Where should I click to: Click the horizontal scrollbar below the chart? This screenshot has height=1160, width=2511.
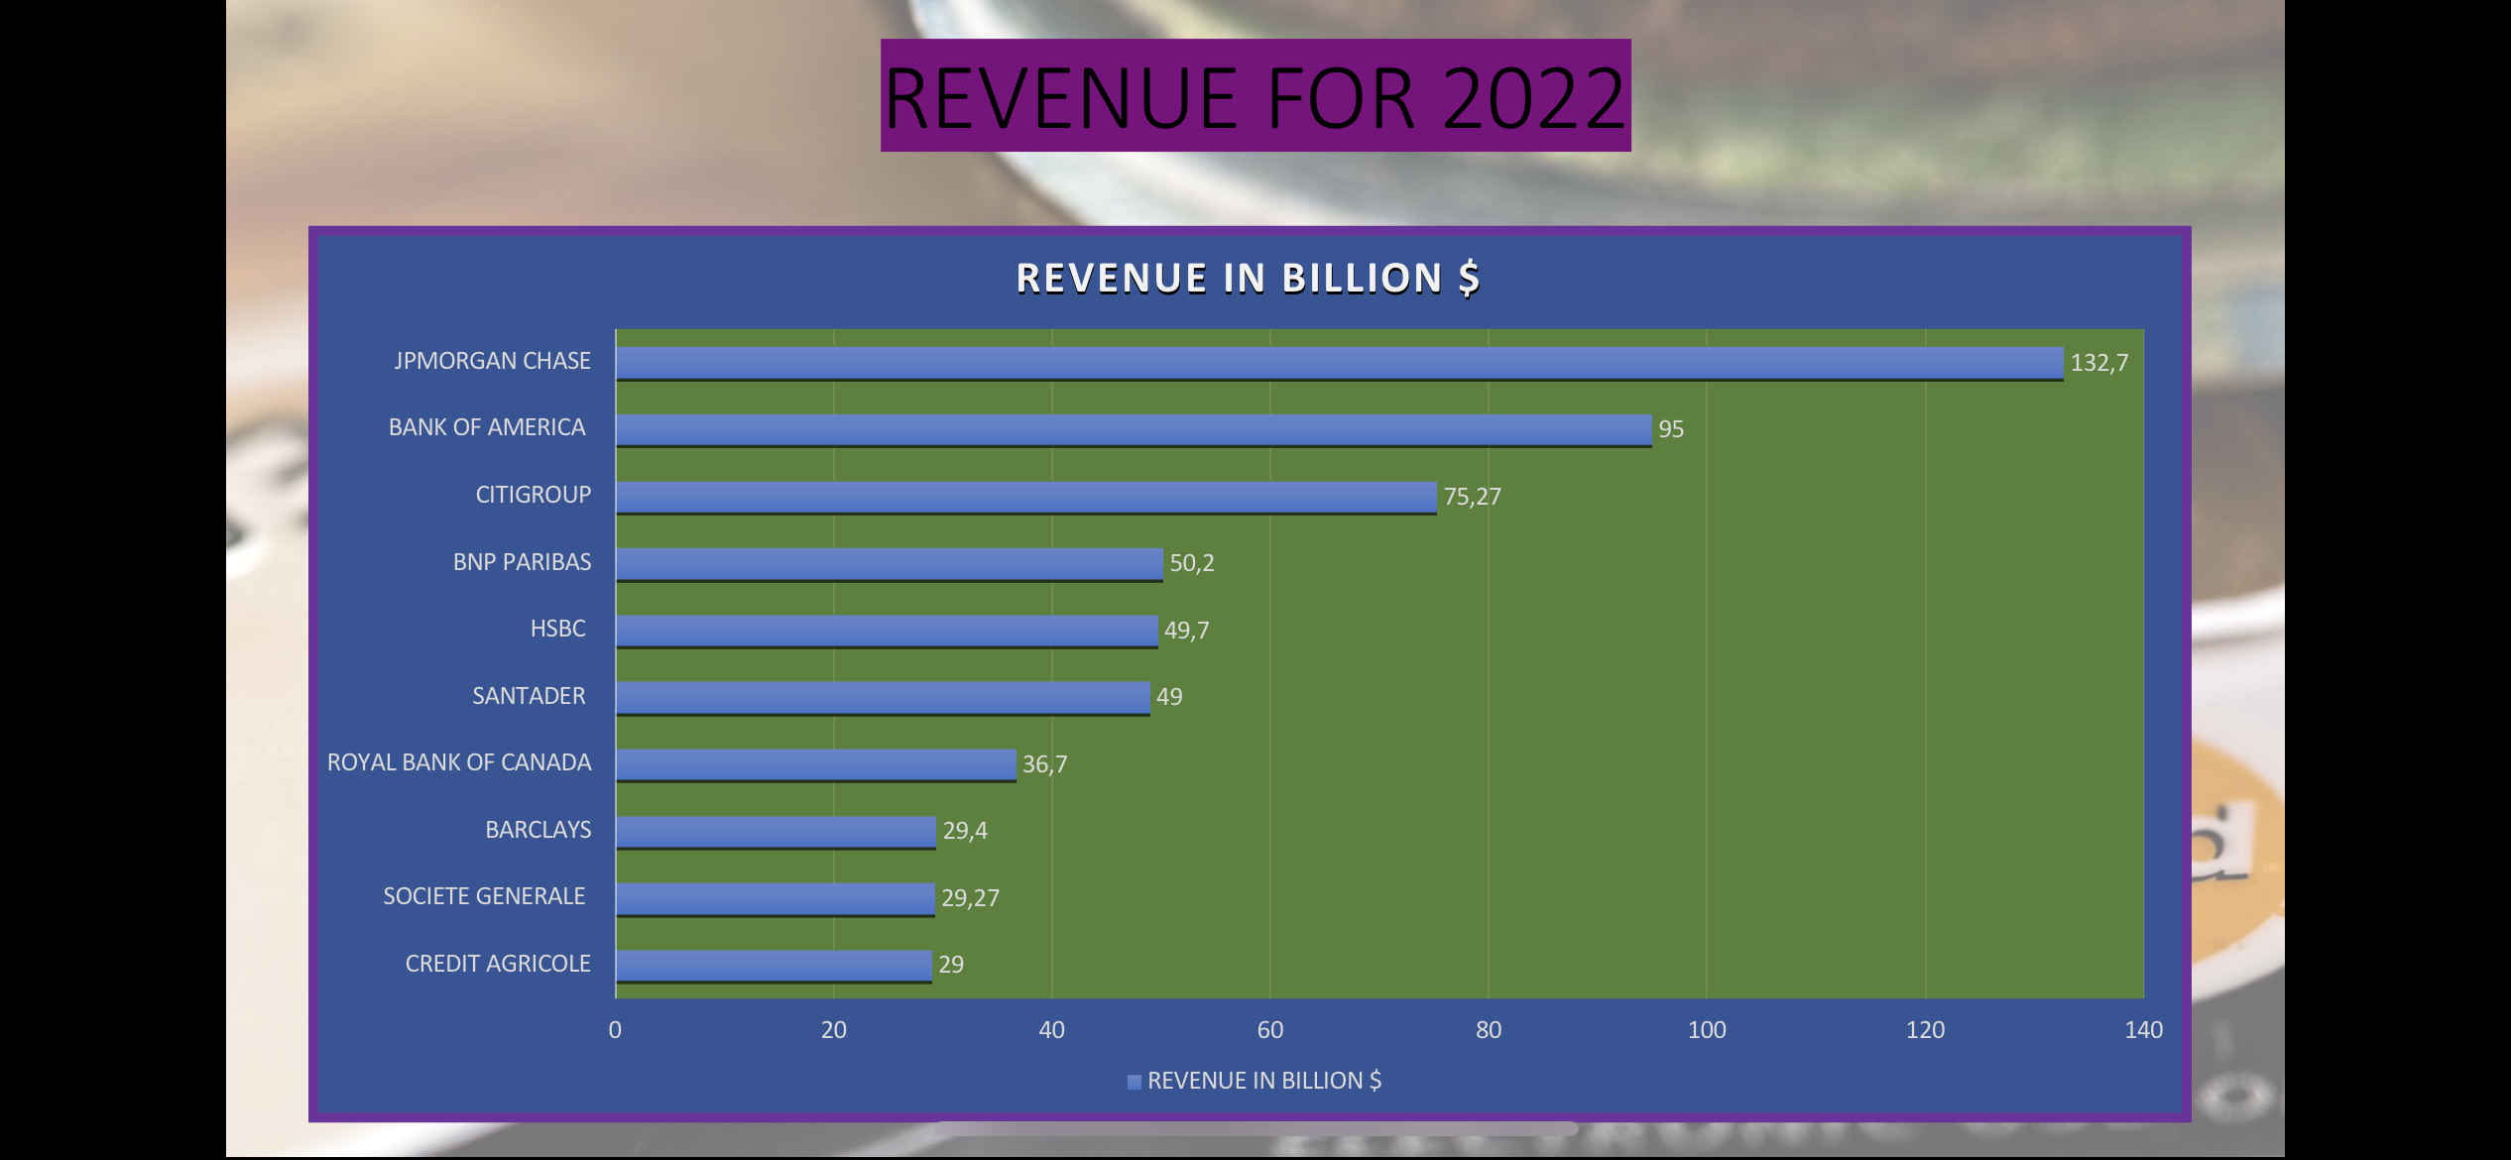1255,1128
